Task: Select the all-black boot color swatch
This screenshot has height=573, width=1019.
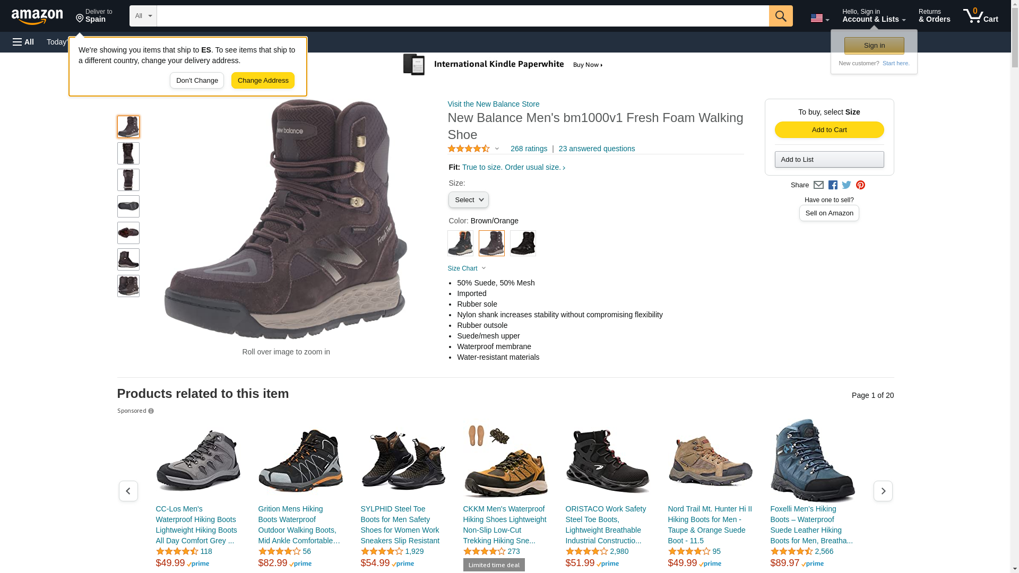Action: (x=523, y=244)
